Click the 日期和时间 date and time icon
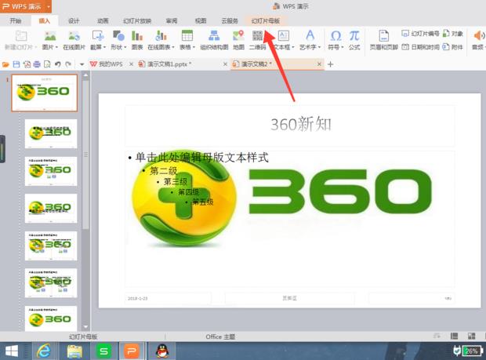 coord(404,47)
